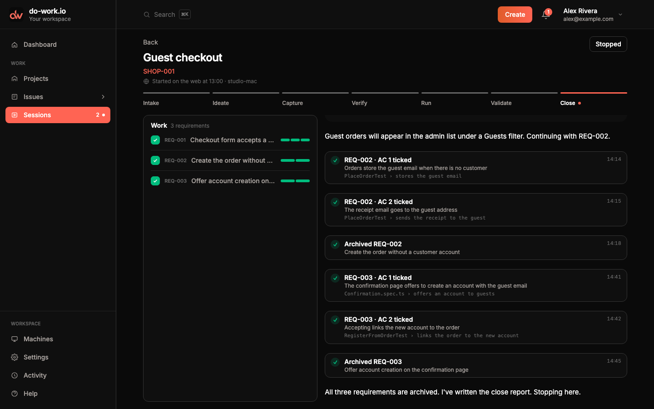Switch to the Verify stage tab
This screenshot has width=654, height=409.
(x=385, y=100)
